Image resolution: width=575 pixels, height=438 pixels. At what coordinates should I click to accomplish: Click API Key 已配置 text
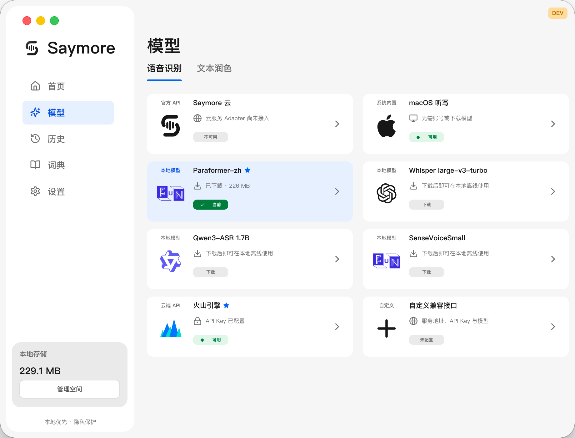click(225, 321)
